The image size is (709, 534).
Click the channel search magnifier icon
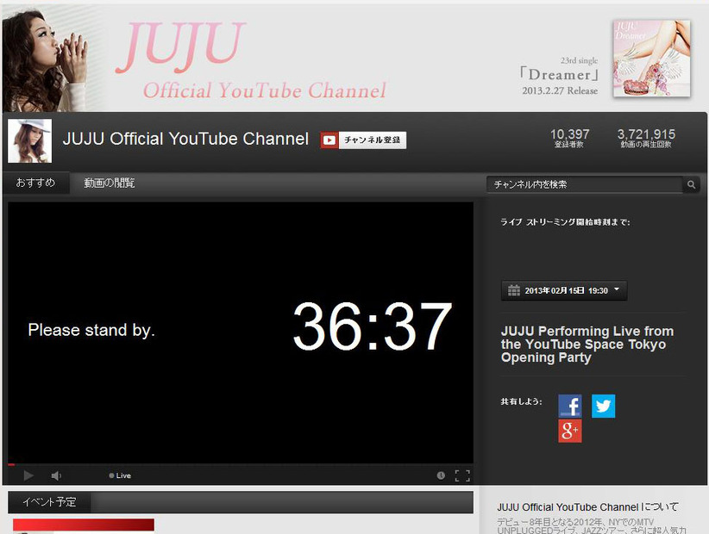691,184
